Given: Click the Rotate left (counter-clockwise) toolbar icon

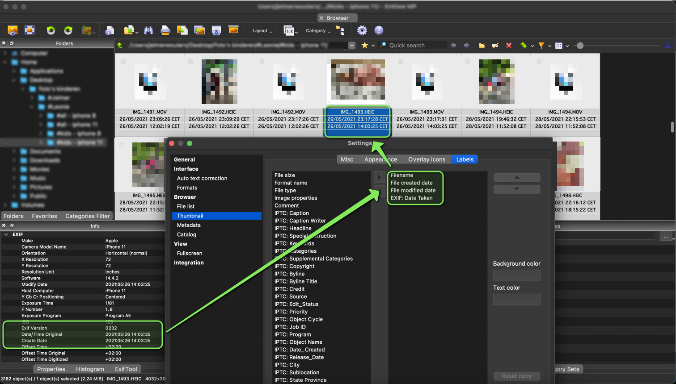Looking at the screenshot, I should point(51,30).
